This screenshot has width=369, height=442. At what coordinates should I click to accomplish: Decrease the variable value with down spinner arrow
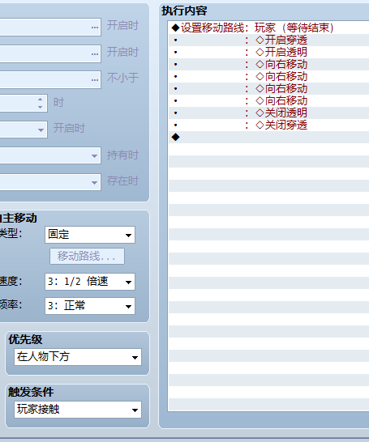pos(40,107)
